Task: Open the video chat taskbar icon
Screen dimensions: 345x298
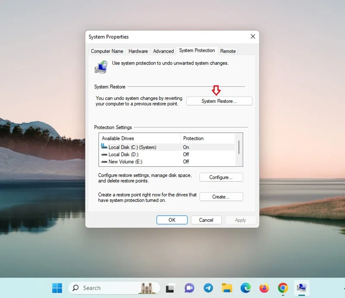Action: 189,288
